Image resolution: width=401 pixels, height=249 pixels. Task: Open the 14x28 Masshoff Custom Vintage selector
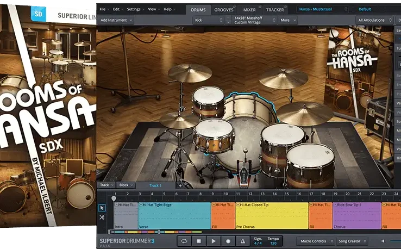(254, 20)
